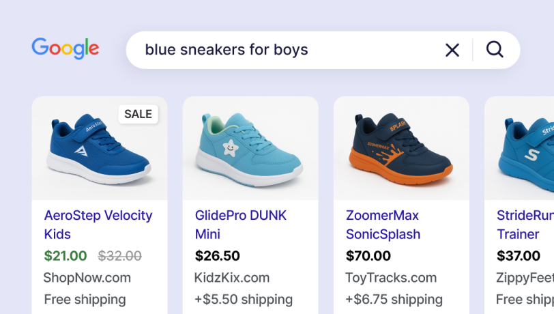
Task: Click in the search text field
Action: click(287, 50)
